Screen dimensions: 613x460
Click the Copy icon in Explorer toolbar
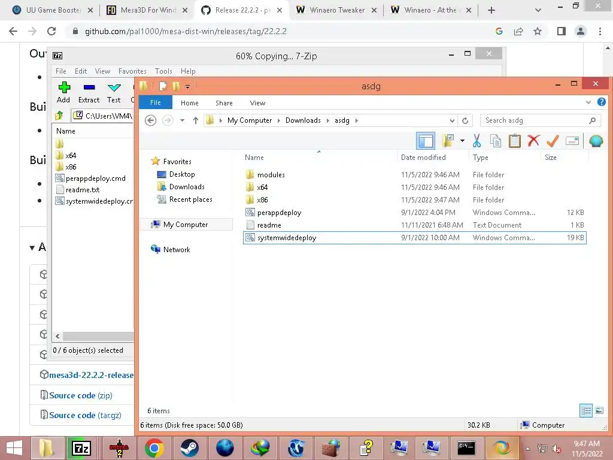[x=495, y=141]
